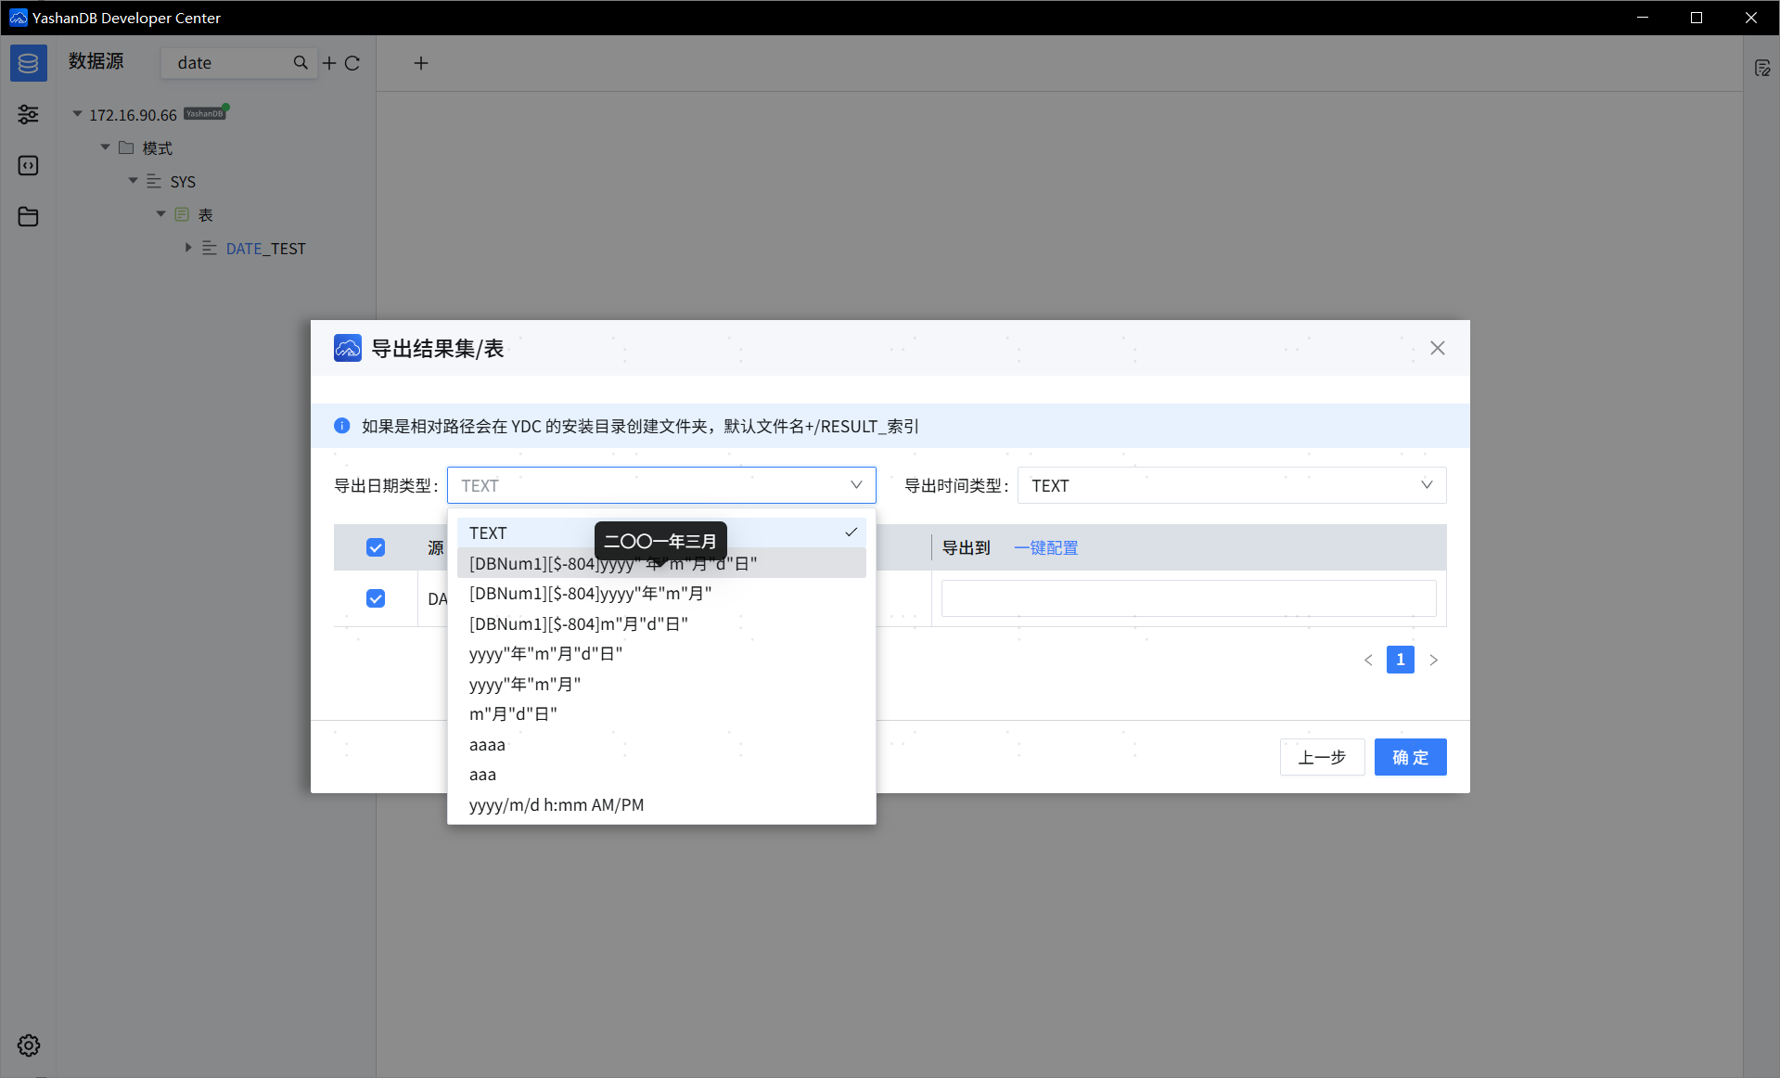Open settings gear at sidebar bottom
This screenshot has height=1078, width=1780.
29,1046
